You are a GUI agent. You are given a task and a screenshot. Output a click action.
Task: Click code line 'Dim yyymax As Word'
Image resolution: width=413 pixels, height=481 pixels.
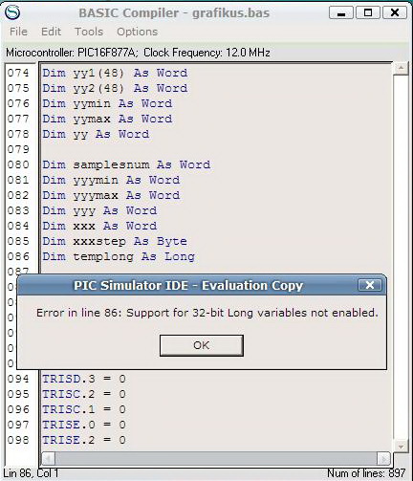tap(111, 195)
